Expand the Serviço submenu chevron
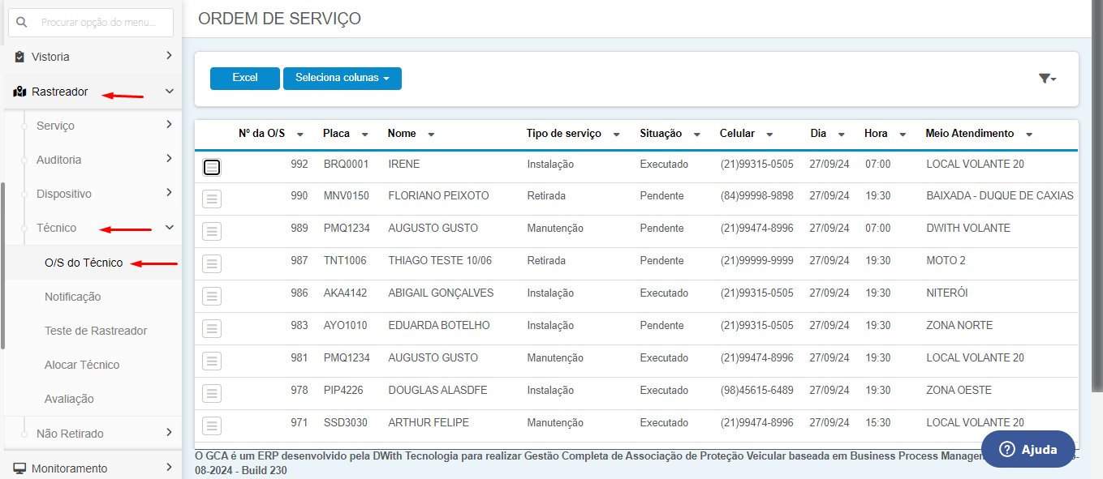The image size is (1103, 479). 169,125
